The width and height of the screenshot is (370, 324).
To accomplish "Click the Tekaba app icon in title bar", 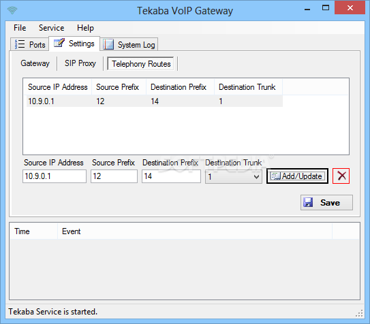I will pos(12,10).
